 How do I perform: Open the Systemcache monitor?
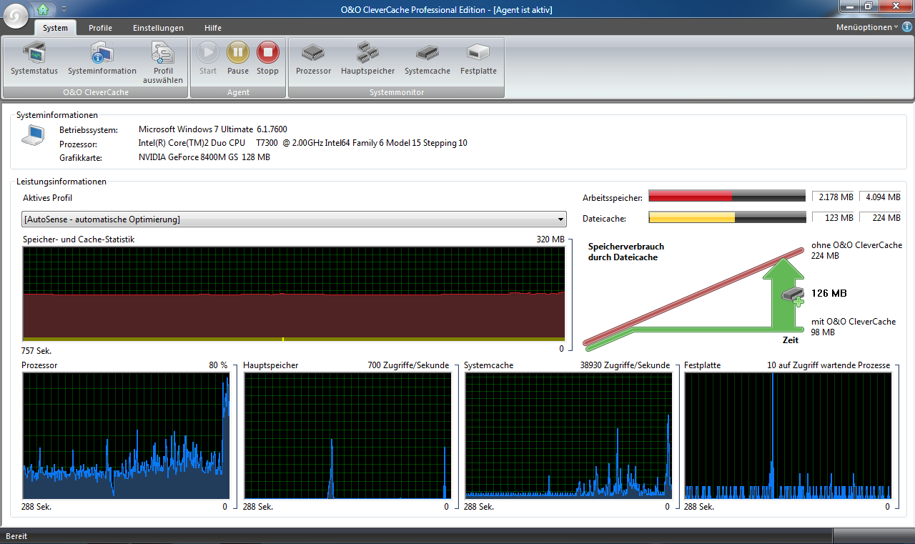click(x=427, y=59)
